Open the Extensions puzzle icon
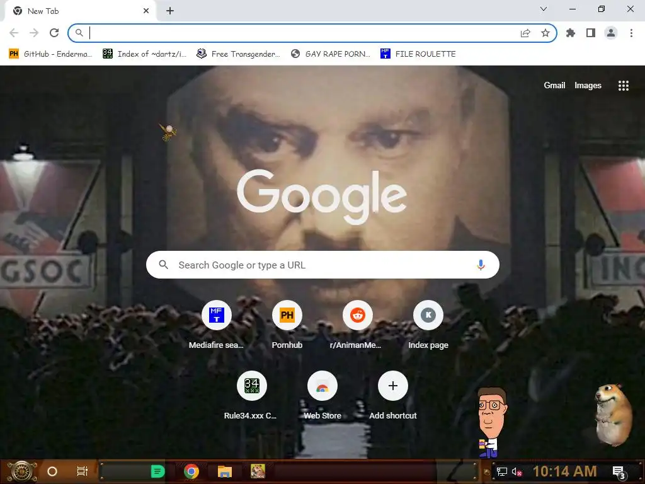Image resolution: width=645 pixels, height=484 pixels. (571, 33)
